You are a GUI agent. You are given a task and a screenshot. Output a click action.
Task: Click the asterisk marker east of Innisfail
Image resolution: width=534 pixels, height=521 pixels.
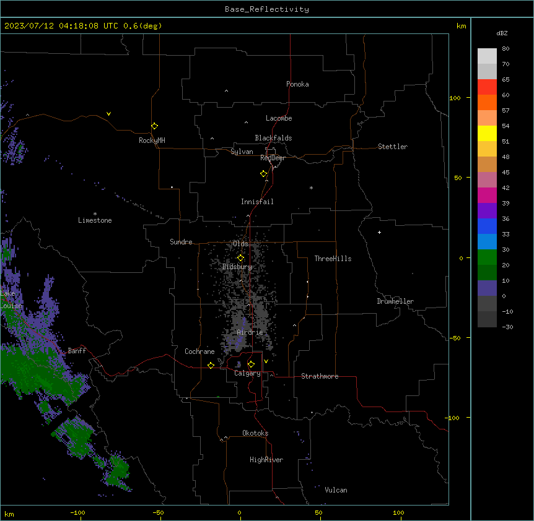(311, 187)
